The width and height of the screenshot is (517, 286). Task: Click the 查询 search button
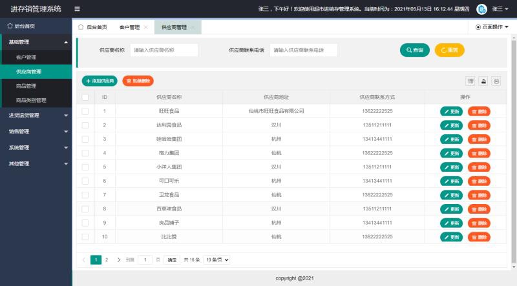[414, 50]
